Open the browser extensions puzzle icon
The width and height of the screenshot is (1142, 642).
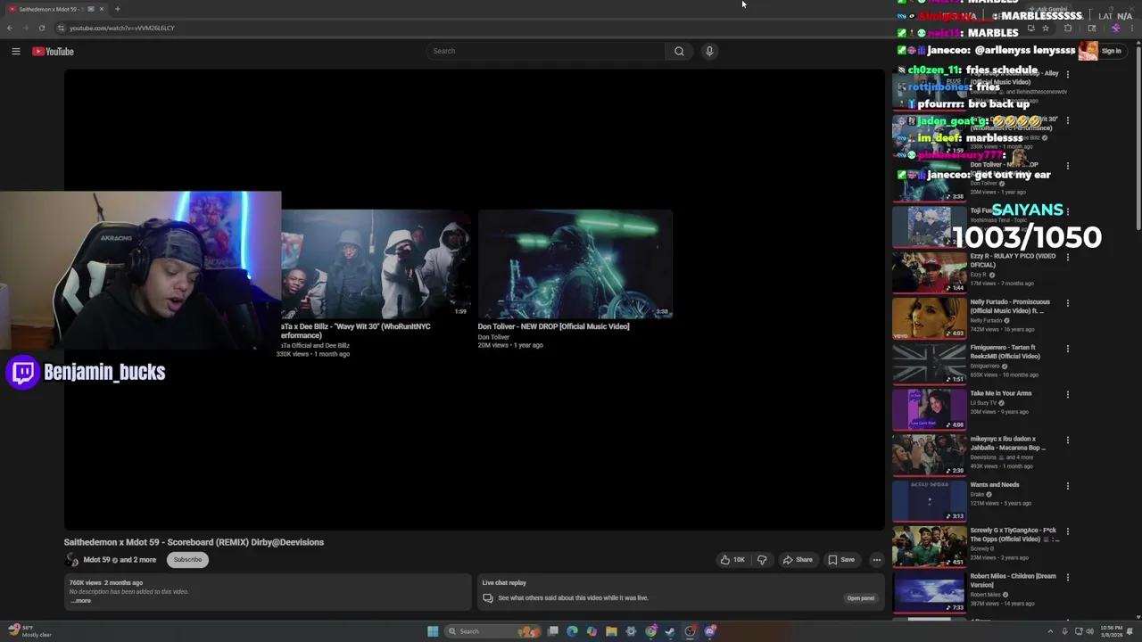pyautogui.click(x=1068, y=28)
